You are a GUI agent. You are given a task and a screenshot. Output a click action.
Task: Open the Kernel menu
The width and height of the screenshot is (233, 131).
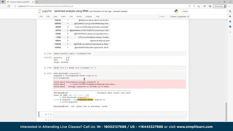click(79, 16)
